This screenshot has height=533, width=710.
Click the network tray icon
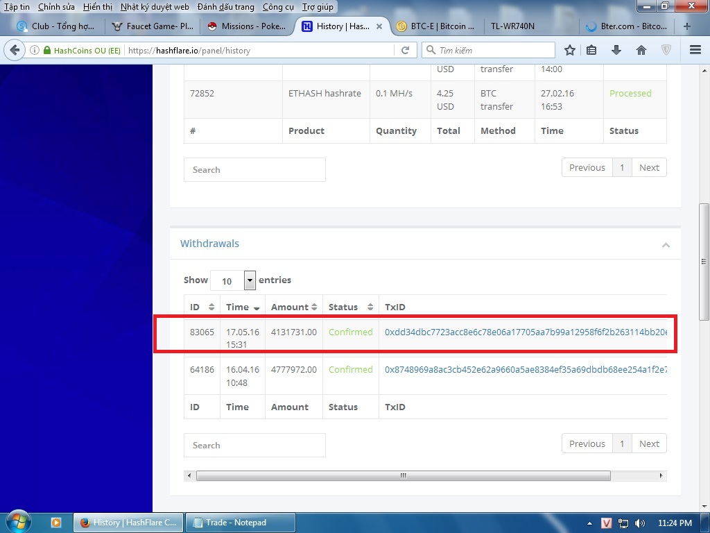(623, 523)
